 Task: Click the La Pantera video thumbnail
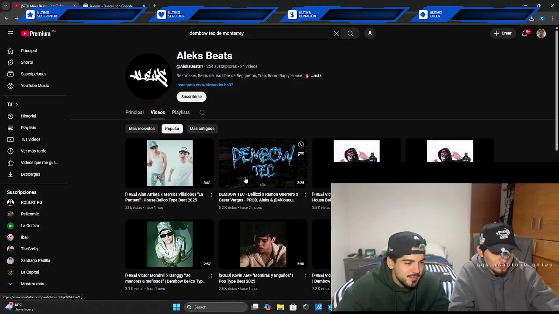pos(170,163)
